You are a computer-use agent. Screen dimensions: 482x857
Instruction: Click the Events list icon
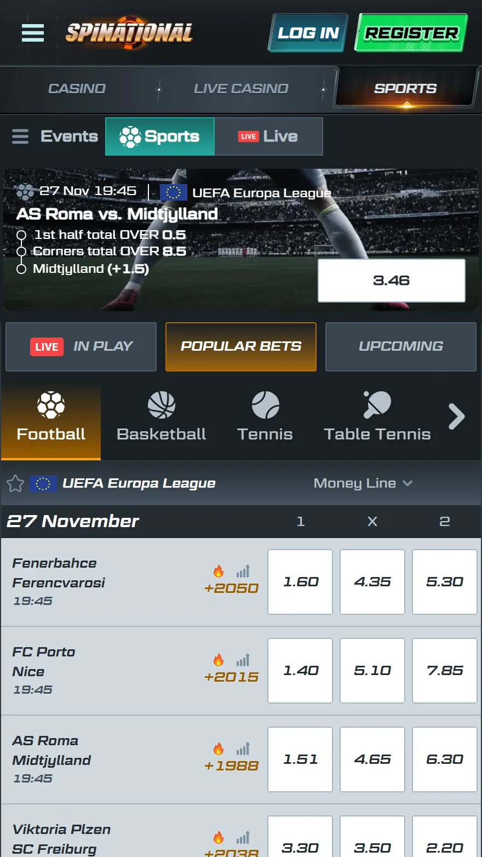[x=20, y=136]
